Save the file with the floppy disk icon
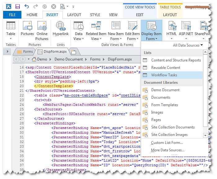The width and height of the screenshot is (217, 179). tap(17, 7)
